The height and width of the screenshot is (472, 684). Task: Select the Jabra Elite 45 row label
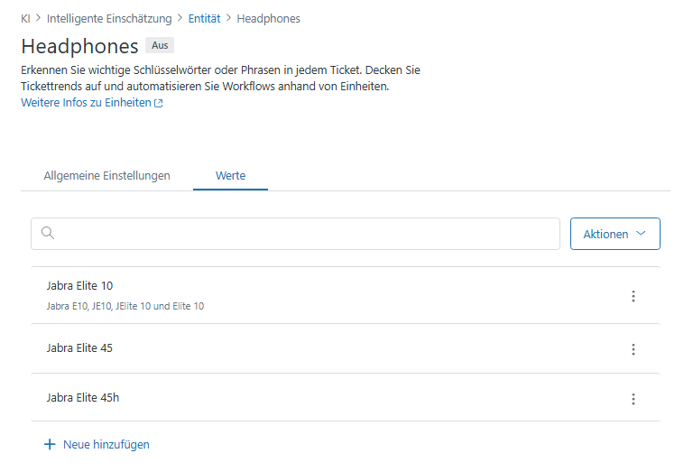79,348
